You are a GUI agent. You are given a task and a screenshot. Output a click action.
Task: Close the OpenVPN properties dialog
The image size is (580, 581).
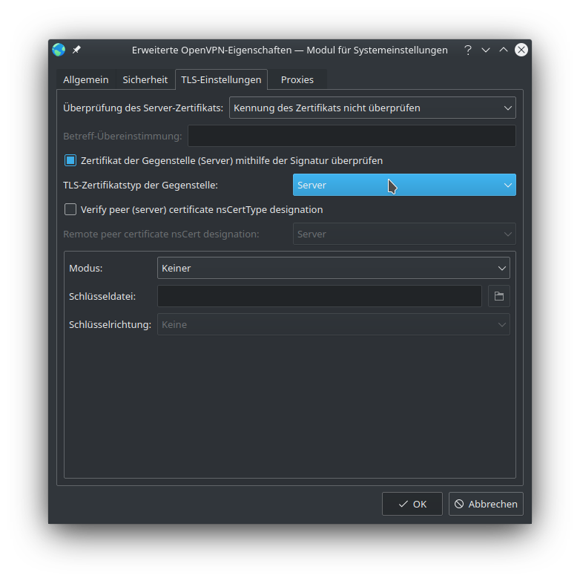(521, 50)
